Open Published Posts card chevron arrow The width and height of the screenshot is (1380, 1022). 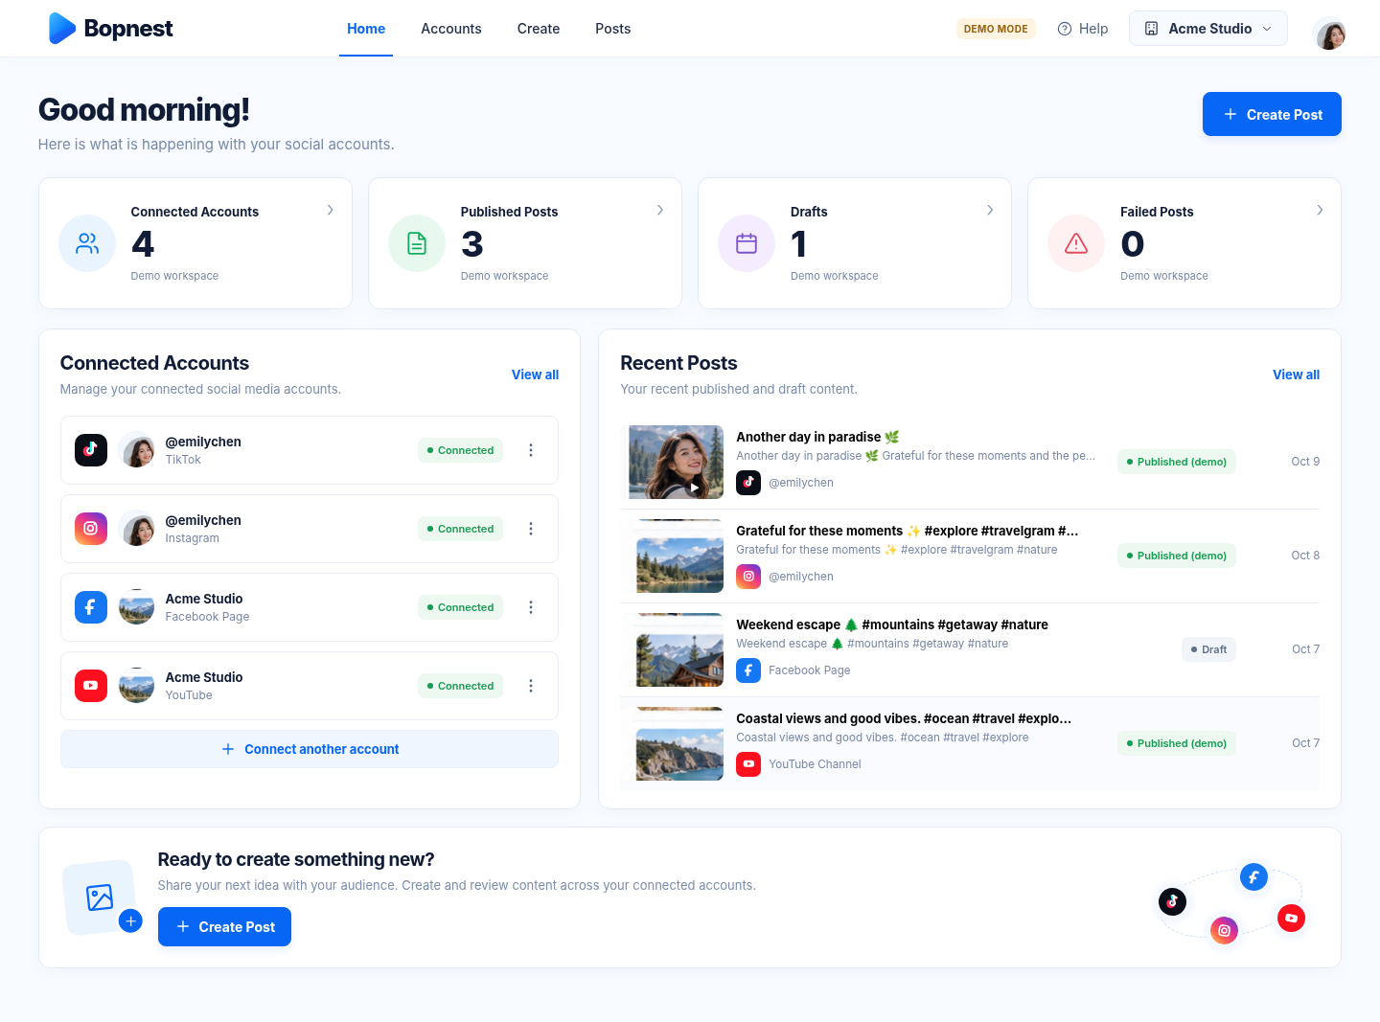(660, 210)
